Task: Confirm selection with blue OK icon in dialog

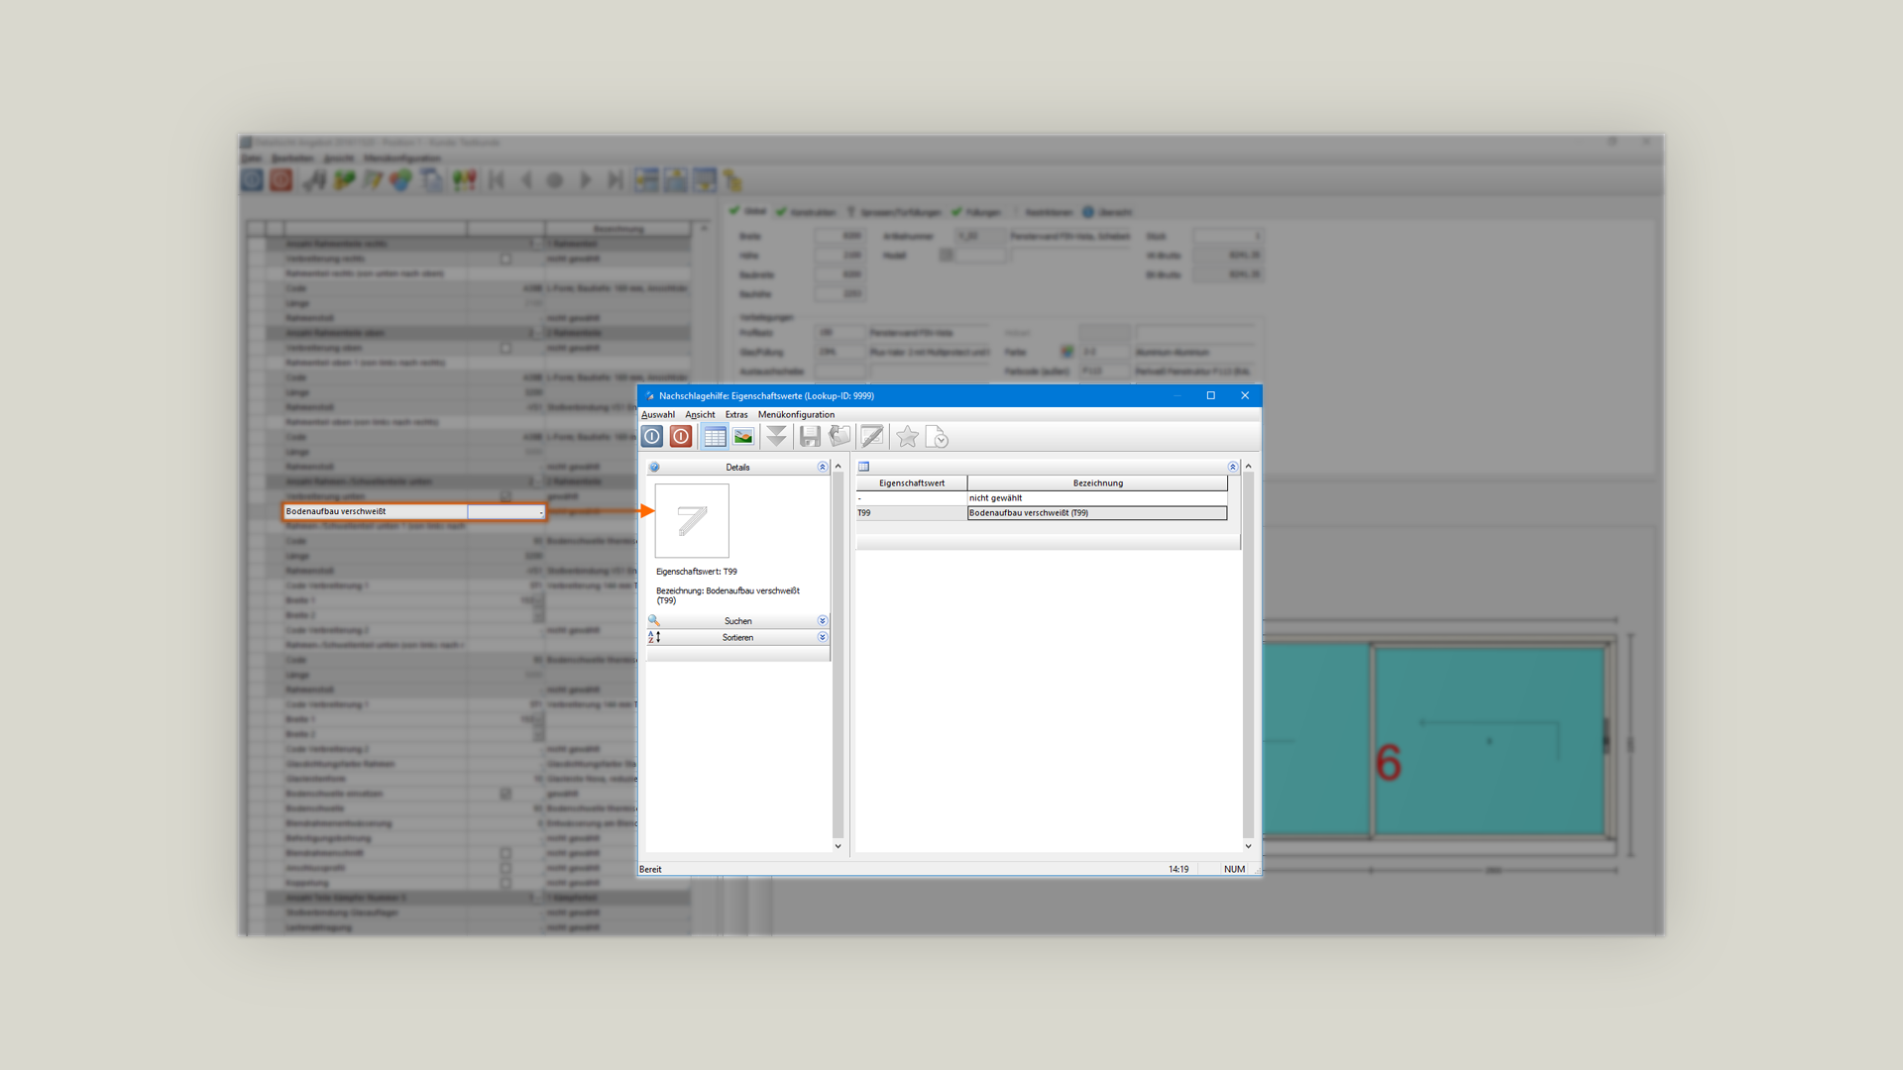Action: 652,437
